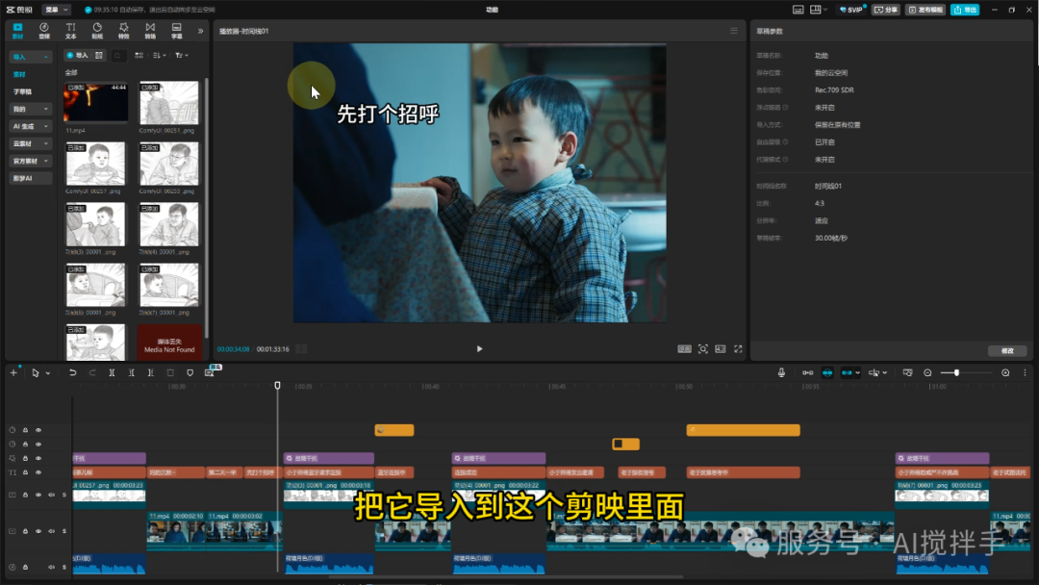This screenshot has height=585, width=1039.
Task: Lock the text track
Action: (x=25, y=472)
